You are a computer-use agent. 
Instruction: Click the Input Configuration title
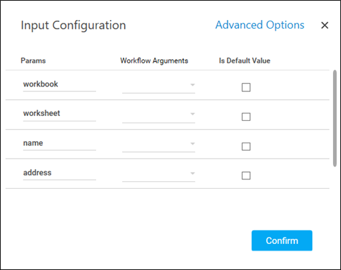point(73,25)
